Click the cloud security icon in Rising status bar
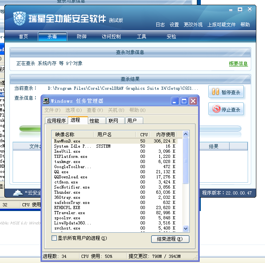 (18, 193)
